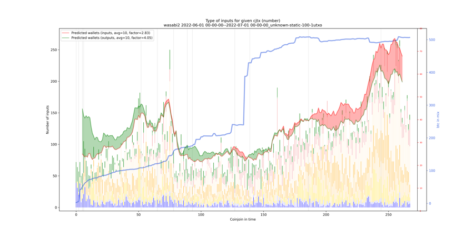Screen dimensions: 474x237
Task: Click small red axis tick label "70"
Action: tap(420, 52)
